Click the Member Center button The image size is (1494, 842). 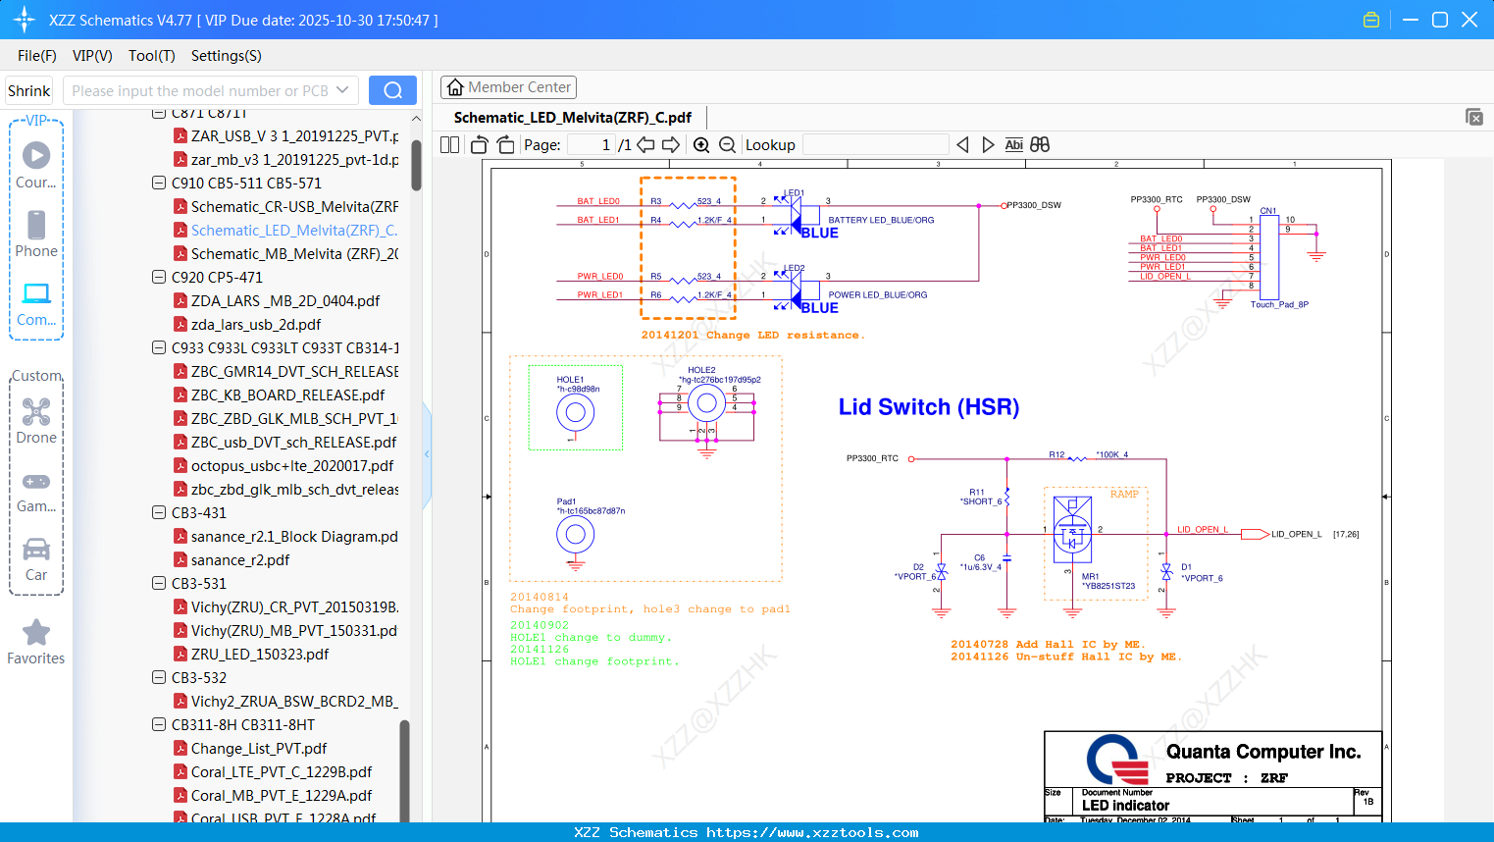(508, 87)
